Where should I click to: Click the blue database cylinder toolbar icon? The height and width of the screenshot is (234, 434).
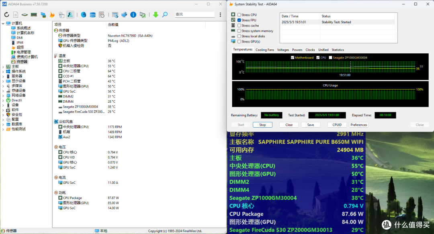pyautogui.click(x=93, y=15)
